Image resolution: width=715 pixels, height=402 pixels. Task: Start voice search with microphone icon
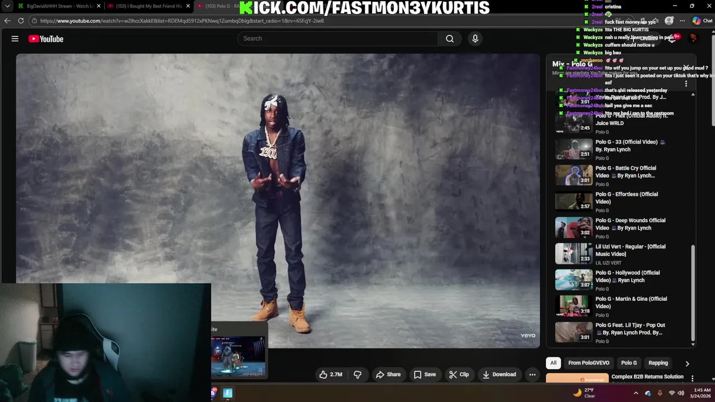475,39
